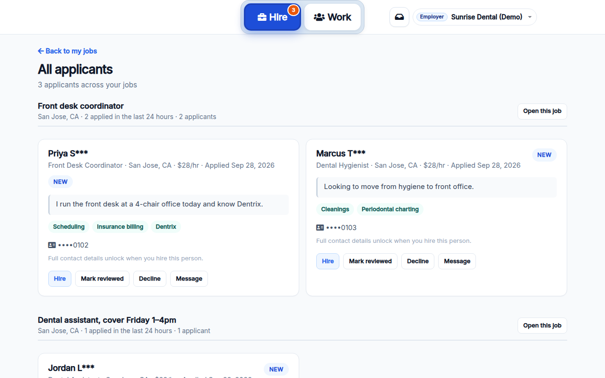Viewport: 605px width, 378px height.
Task: Mark Marcus T*** as reviewed
Action: tap(370, 261)
